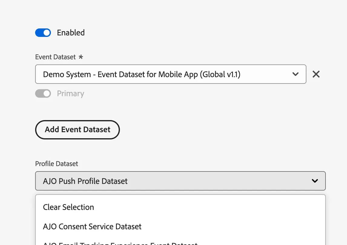Click the Event Dataset chevron arrow
This screenshot has height=245, width=347.
pos(296,74)
